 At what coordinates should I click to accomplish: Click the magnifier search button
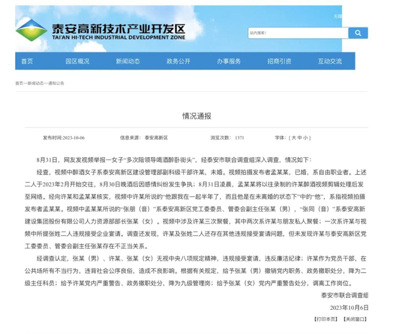pos(358,33)
